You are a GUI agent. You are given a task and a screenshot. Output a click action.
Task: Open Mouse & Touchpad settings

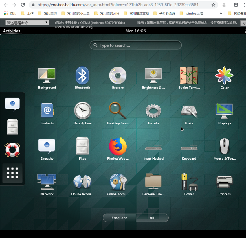[225, 149]
